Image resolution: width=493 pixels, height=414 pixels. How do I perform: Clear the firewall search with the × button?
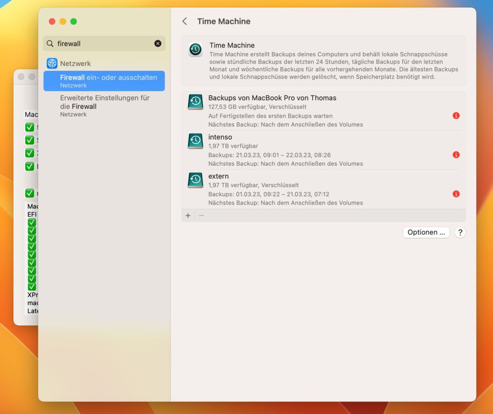[x=158, y=43]
